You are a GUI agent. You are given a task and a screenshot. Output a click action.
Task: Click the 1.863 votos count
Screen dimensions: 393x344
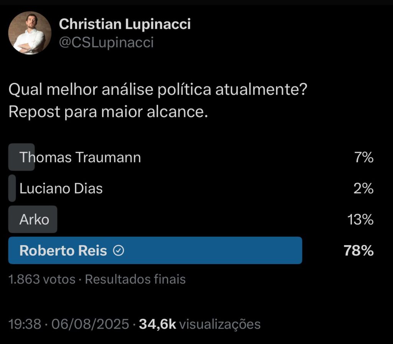42,279
